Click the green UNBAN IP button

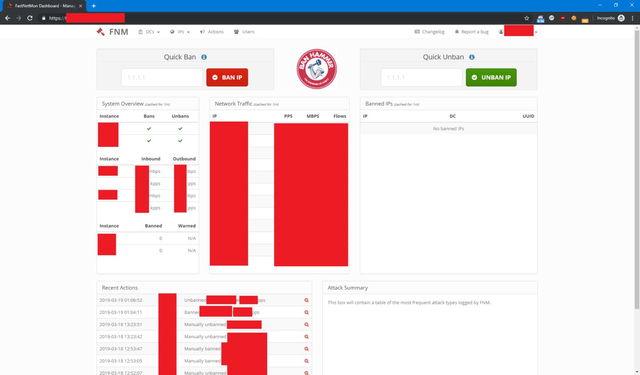pyautogui.click(x=491, y=77)
